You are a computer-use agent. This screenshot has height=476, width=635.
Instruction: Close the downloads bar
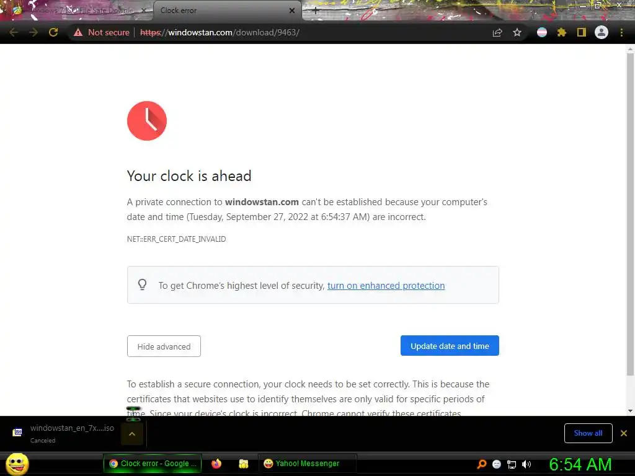624,433
